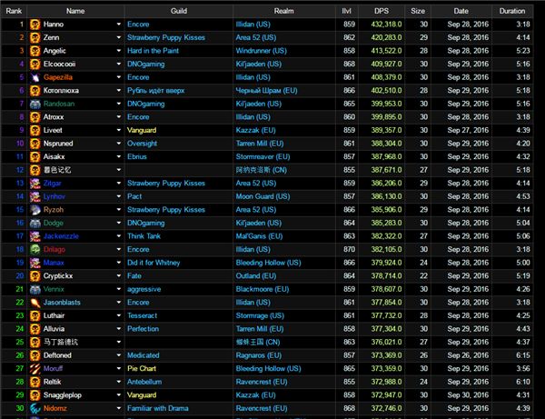Open the dropdown arrow for Ryzoh

[119, 210]
